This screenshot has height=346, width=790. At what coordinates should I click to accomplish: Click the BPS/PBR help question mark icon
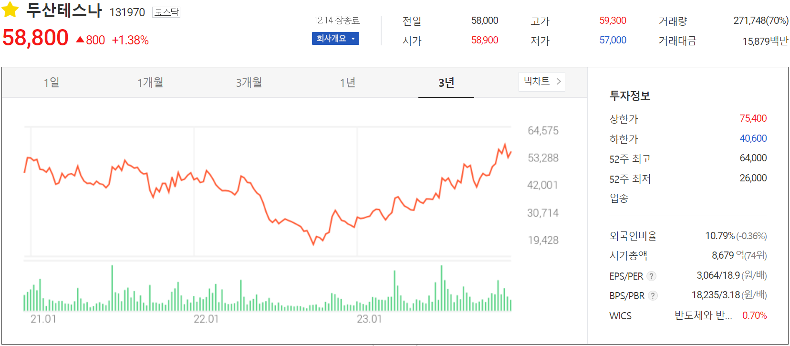pyautogui.click(x=653, y=295)
